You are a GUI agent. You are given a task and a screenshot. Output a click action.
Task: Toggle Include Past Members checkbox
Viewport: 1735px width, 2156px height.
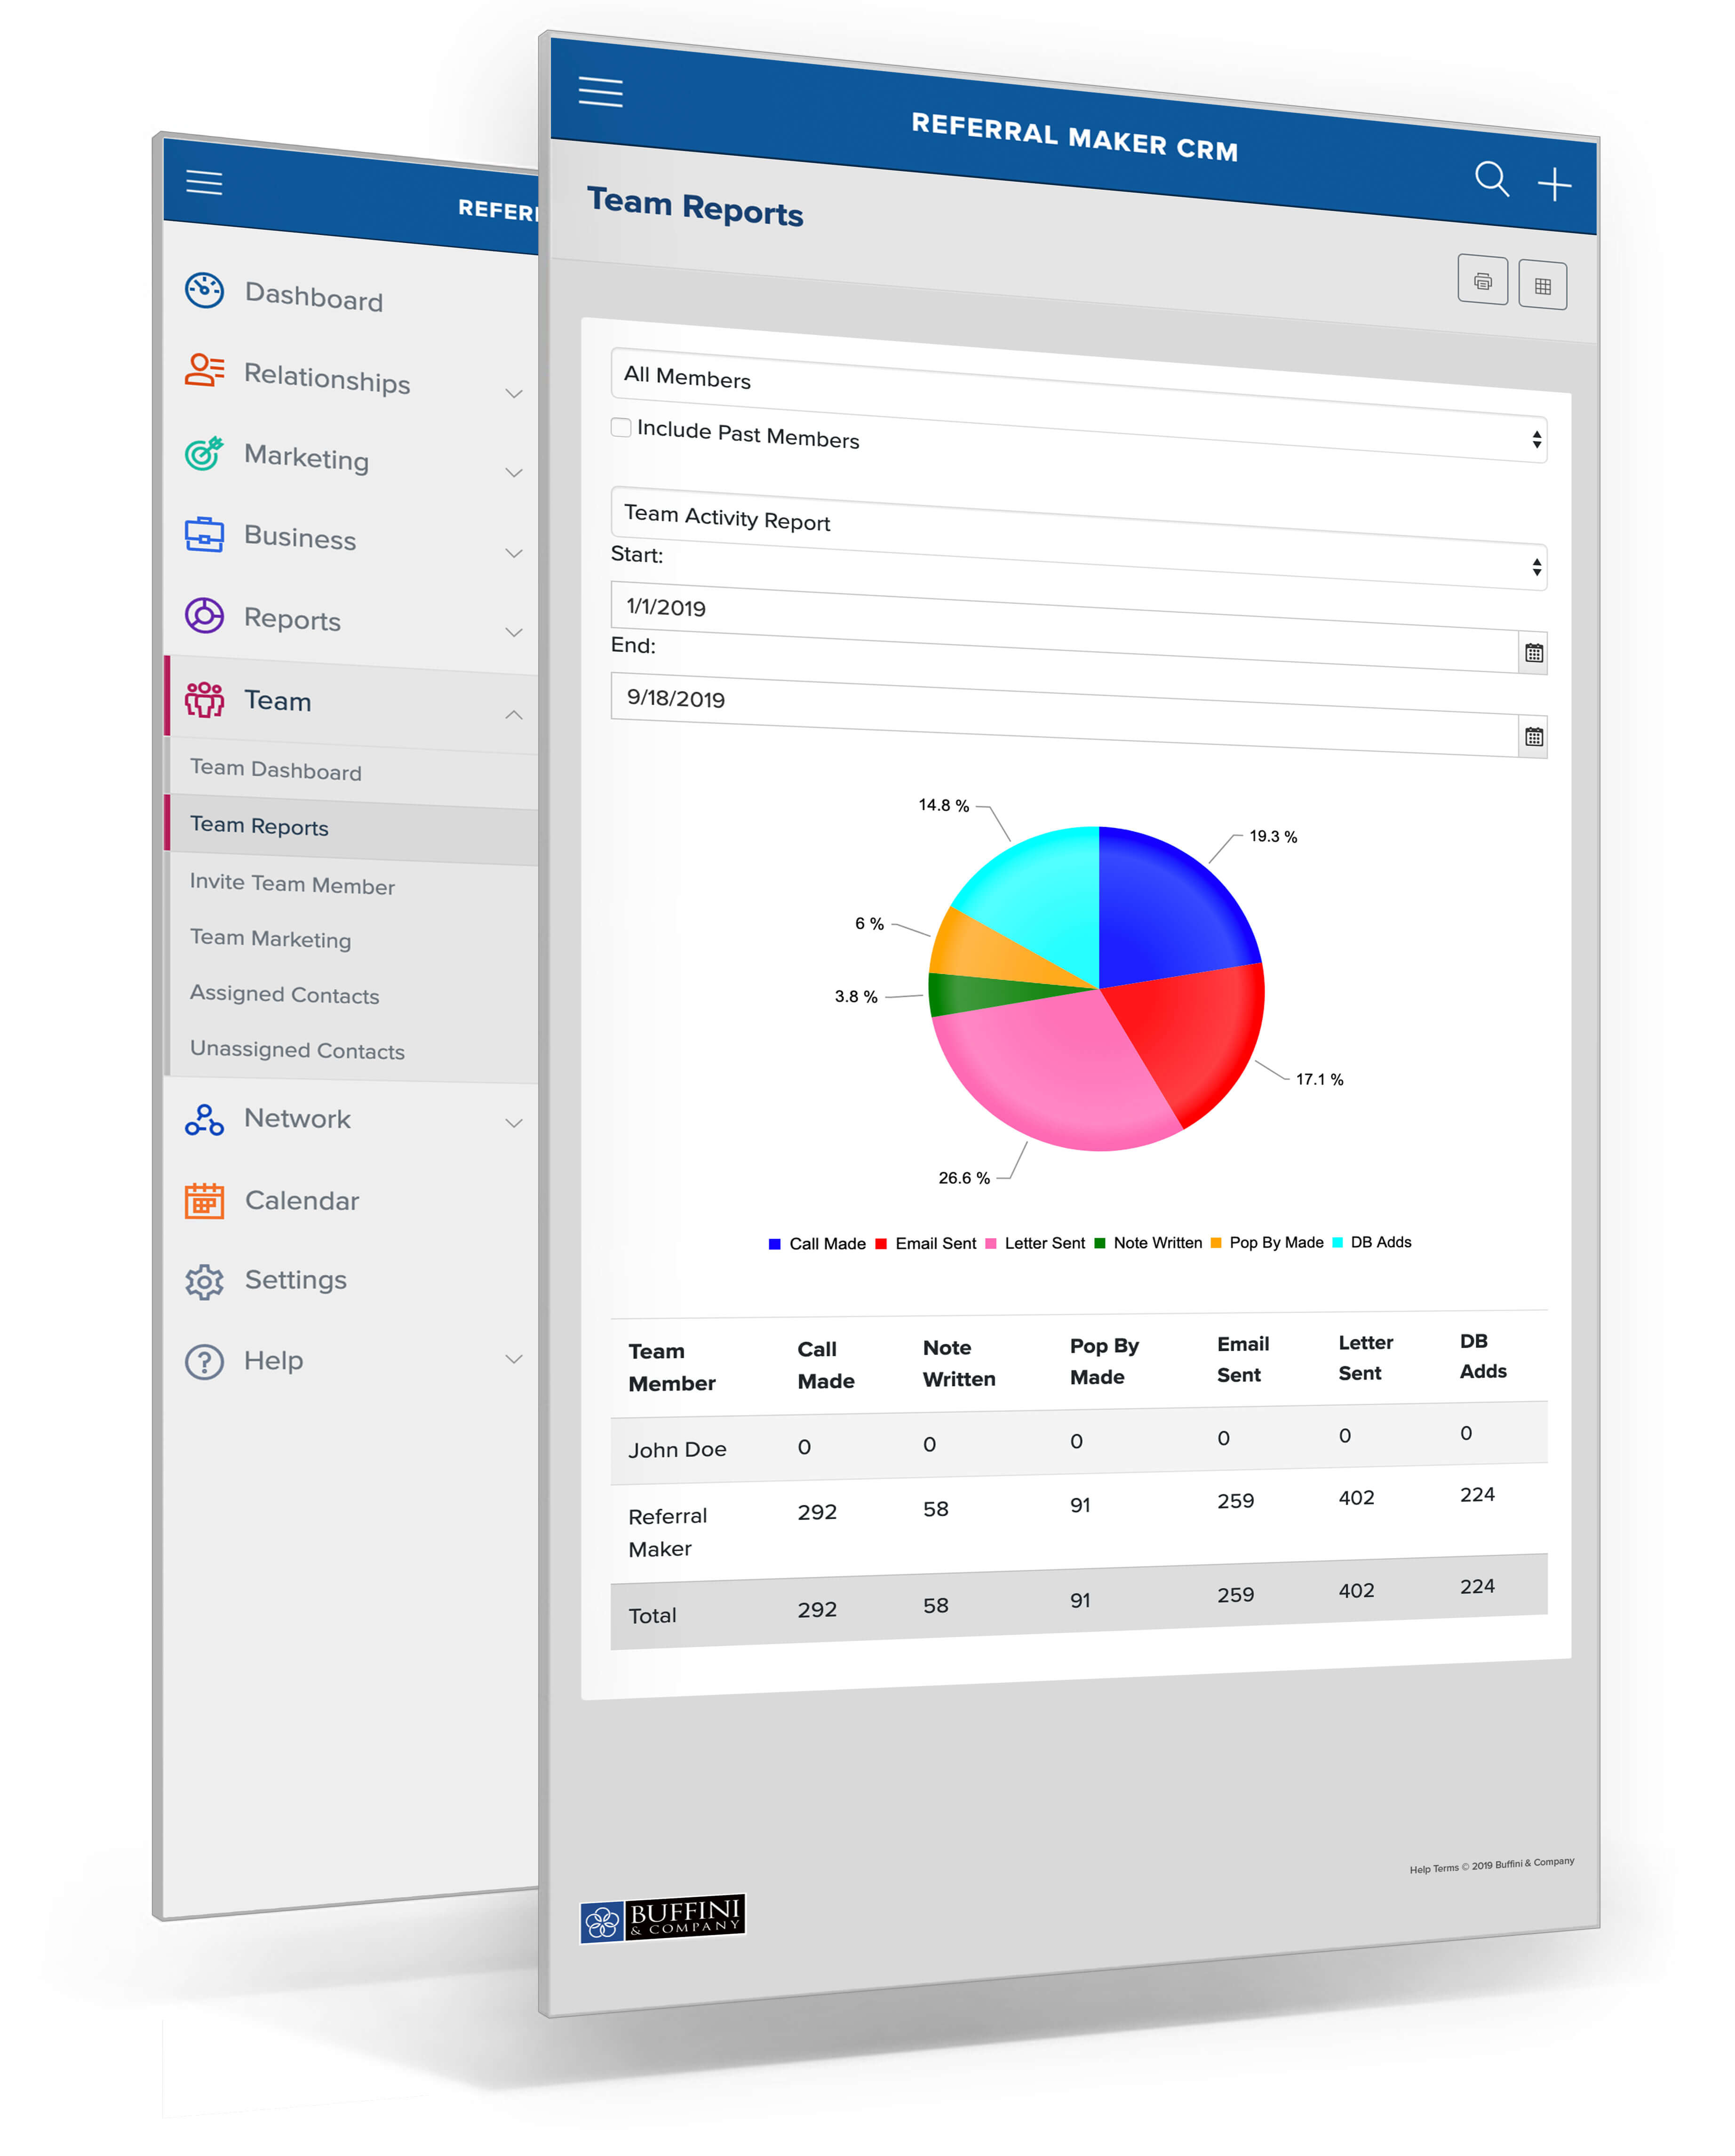coord(621,427)
